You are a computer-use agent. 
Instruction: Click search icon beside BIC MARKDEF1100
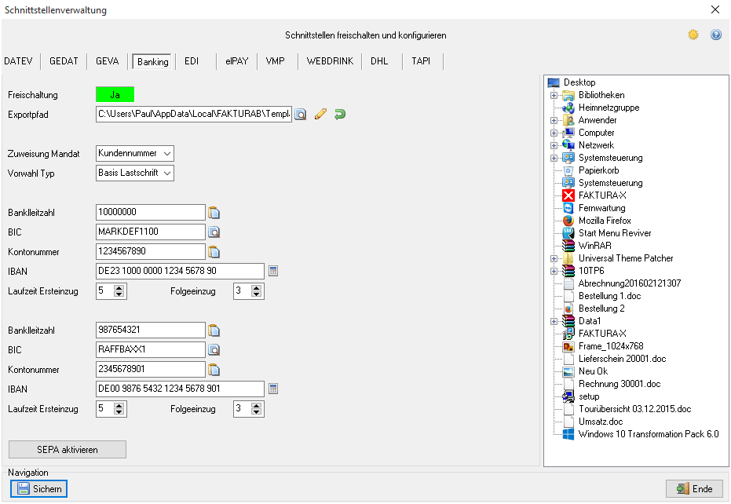pyautogui.click(x=214, y=232)
